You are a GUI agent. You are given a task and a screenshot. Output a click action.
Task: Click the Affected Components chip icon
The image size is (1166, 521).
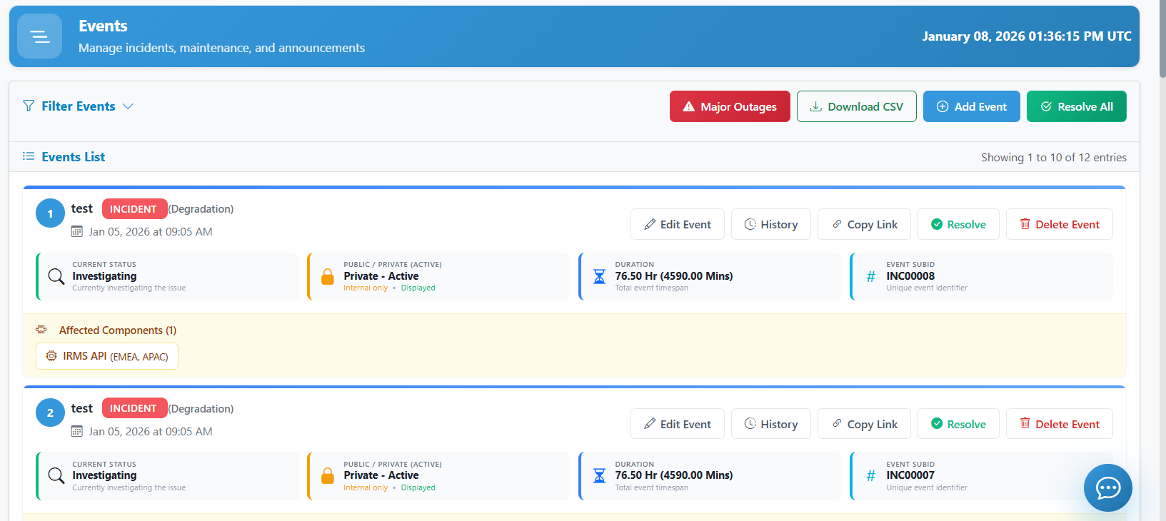(41, 330)
